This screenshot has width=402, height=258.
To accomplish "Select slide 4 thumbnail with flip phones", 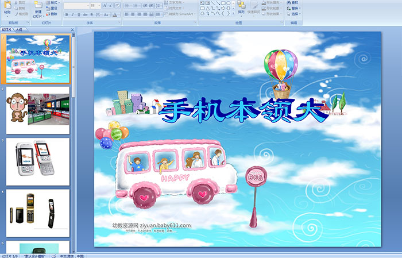I will coord(38,213).
